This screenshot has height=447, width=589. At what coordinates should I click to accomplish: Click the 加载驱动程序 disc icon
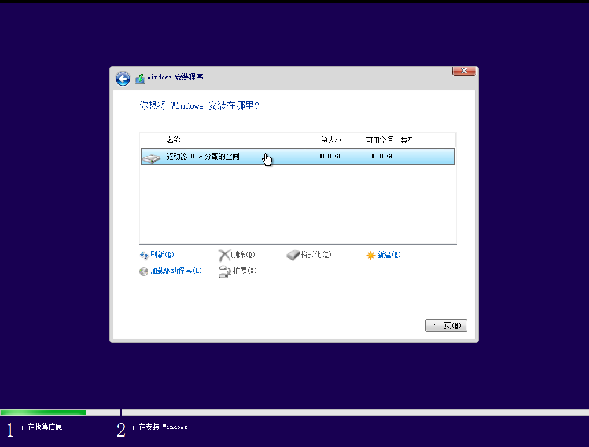click(x=143, y=271)
